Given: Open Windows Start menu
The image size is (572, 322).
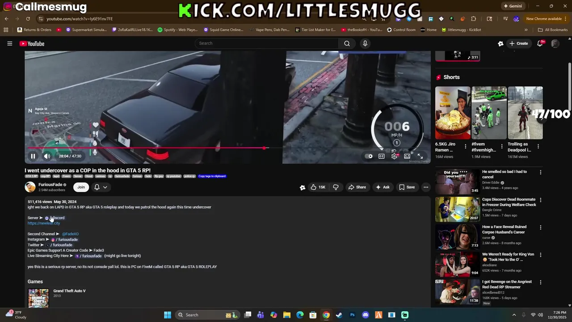Looking at the screenshot, I should click(168, 315).
